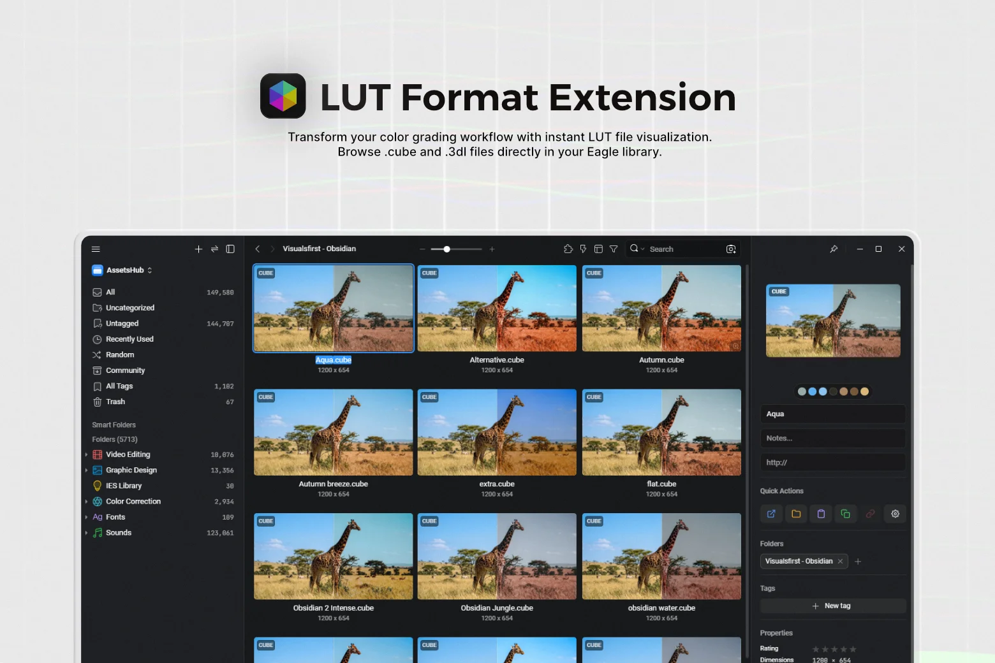
Task: Open the filter funnel icon
Action: pyautogui.click(x=614, y=249)
